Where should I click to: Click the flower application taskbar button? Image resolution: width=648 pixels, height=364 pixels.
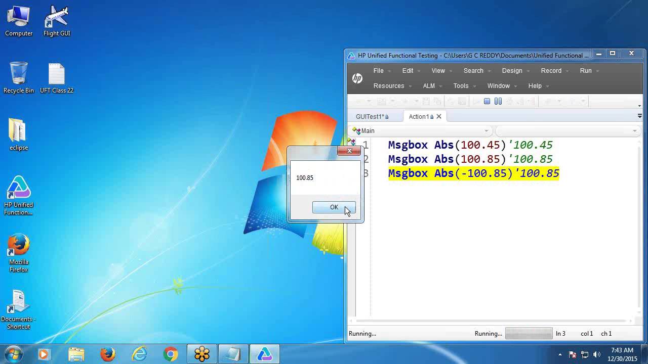click(x=202, y=354)
